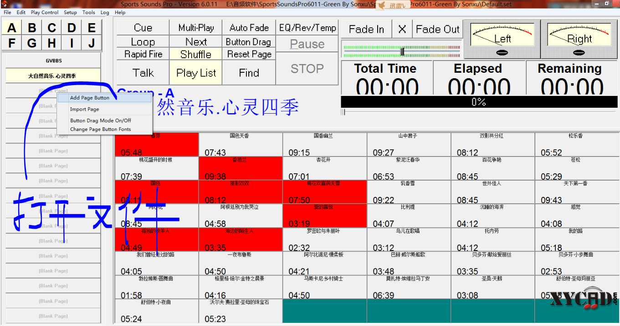Play the 双影共分红 track
The width and height of the screenshot is (620, 326).
(492, 145)
